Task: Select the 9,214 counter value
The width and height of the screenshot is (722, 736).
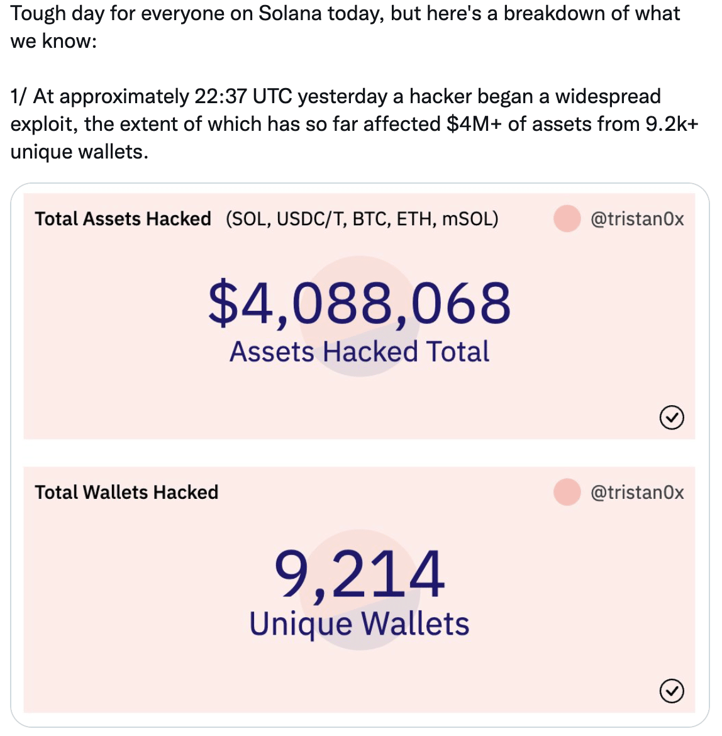Action: pyautogui.click(x=359, y=575)
